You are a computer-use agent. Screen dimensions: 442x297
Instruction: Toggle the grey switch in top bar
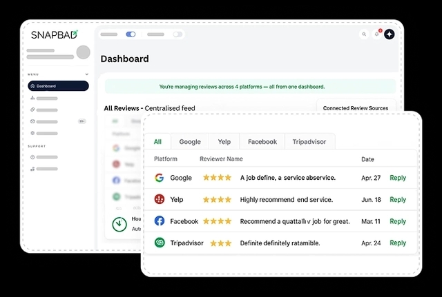point(177,34)
